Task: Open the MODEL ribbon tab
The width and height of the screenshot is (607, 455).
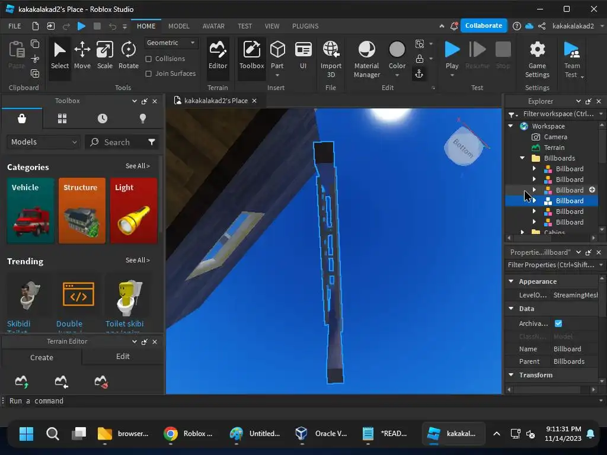Action: tap(179, 26)
